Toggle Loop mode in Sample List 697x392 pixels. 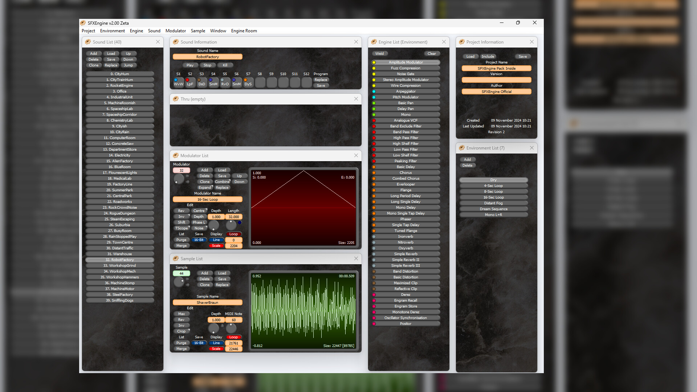(x=234, y=337)
